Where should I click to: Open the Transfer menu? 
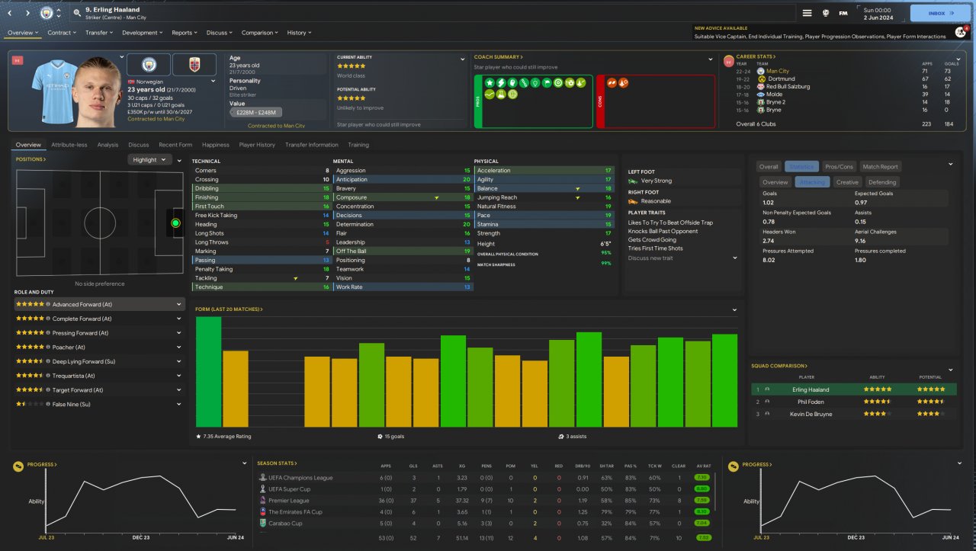click(98, 33)
